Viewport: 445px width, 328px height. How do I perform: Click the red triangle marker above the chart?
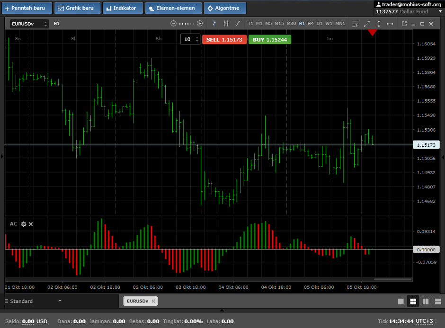[373, 33]
